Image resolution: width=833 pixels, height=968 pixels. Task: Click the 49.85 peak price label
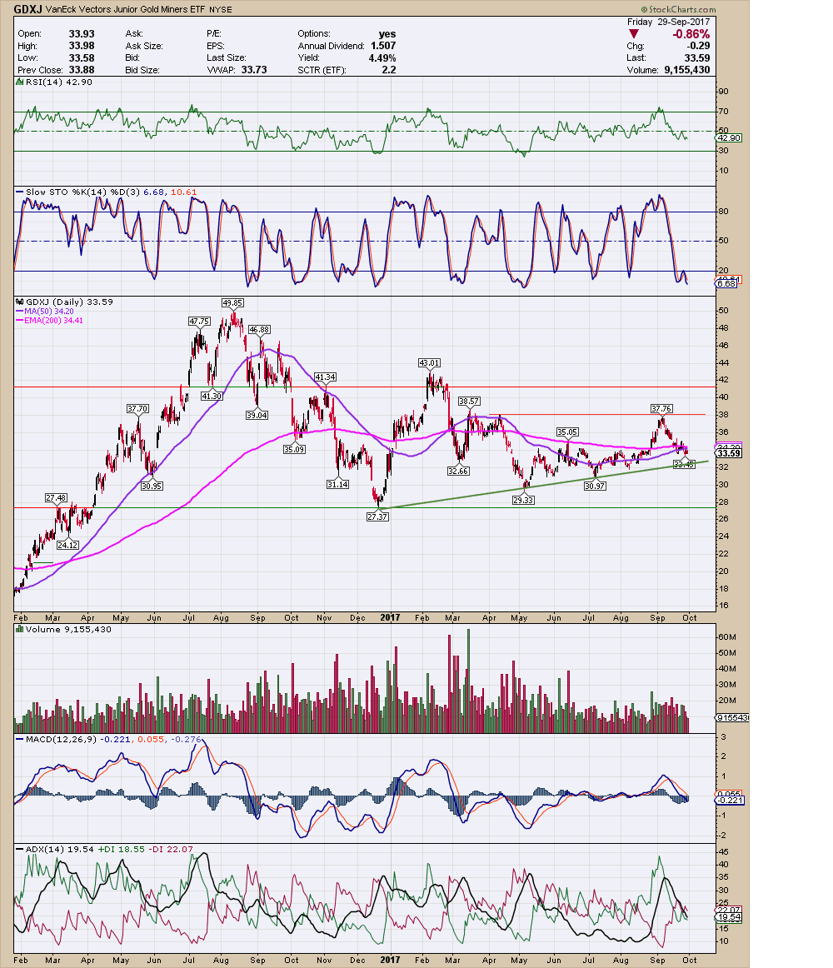232,303
